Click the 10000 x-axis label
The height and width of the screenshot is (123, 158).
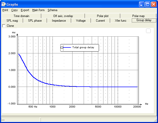[x=118, y=107]
